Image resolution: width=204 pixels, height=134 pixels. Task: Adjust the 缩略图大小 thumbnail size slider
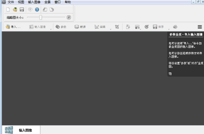coord(41,17)
